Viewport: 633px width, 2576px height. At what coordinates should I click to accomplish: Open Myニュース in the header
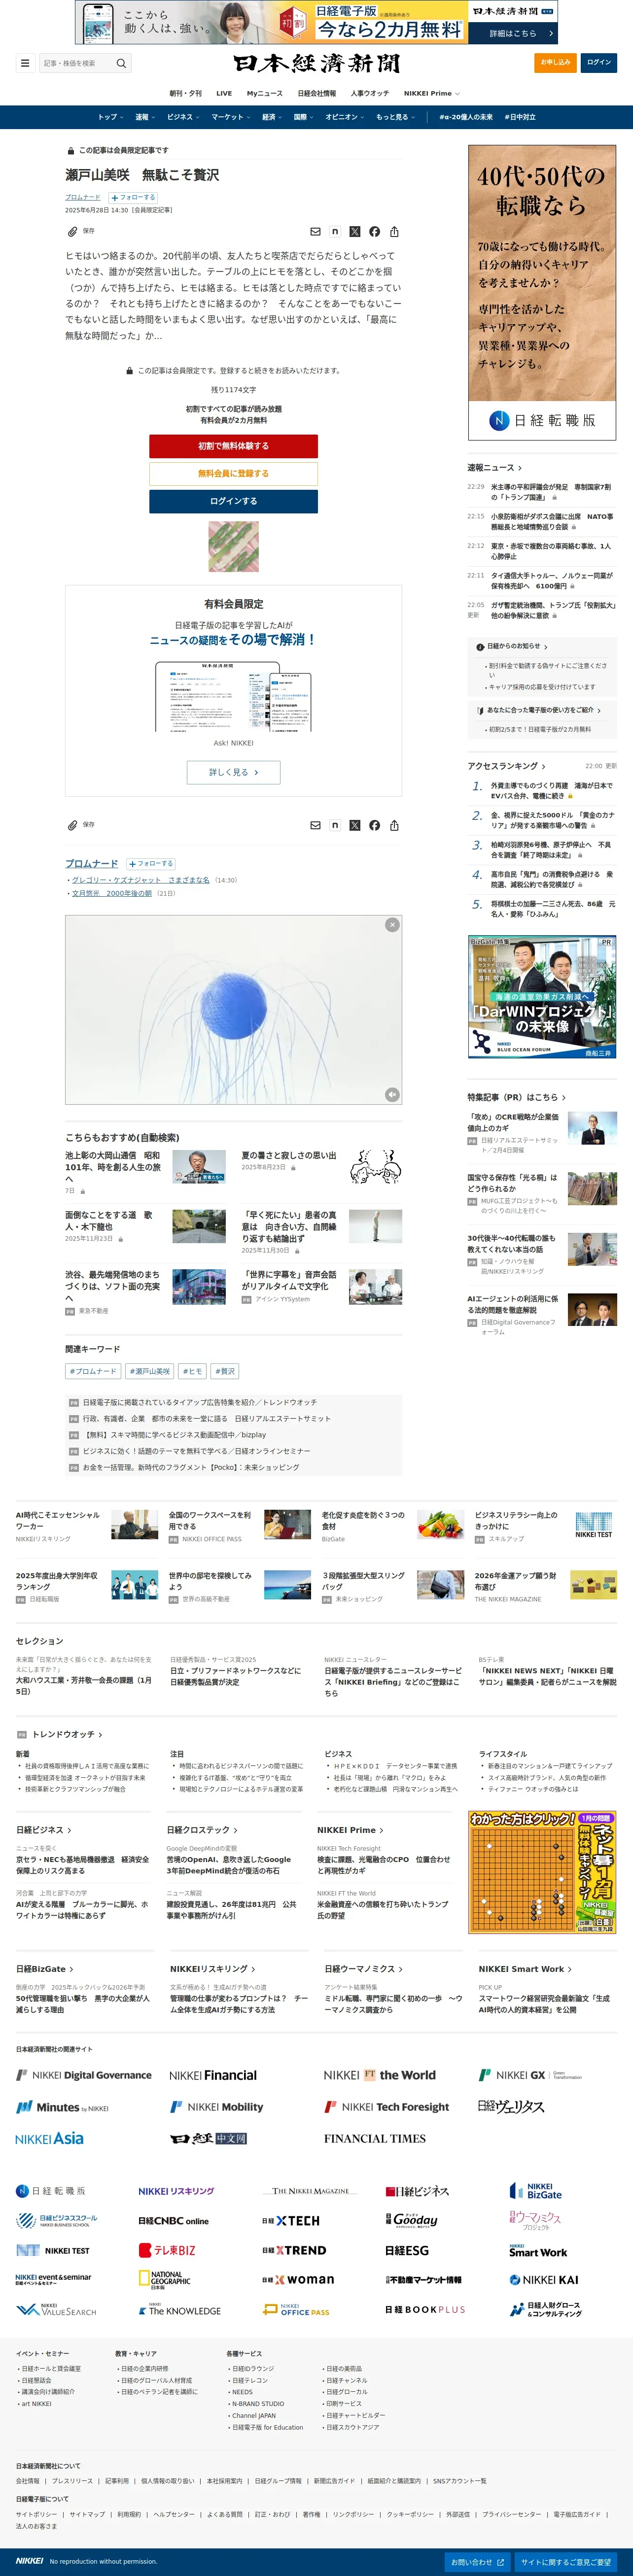(x=265, y=93)
